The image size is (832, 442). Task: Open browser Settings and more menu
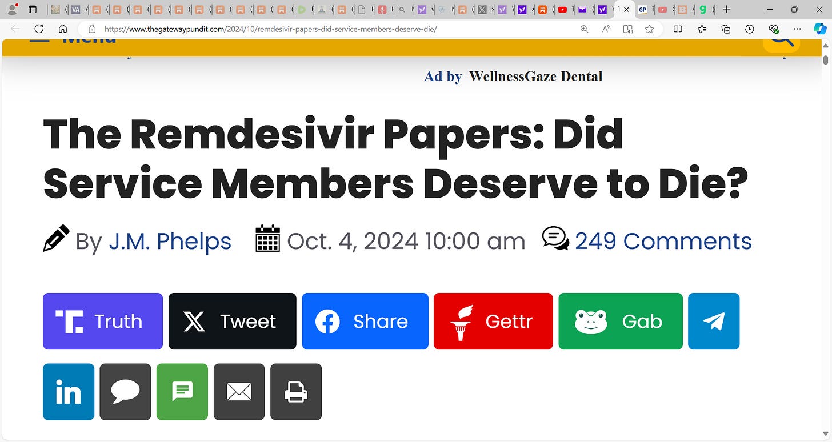(x=798, y=29)
